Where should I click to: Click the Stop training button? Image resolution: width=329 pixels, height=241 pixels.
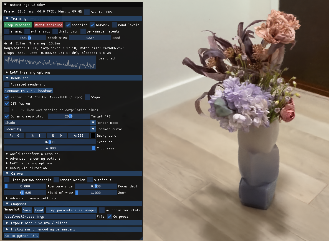18,25
